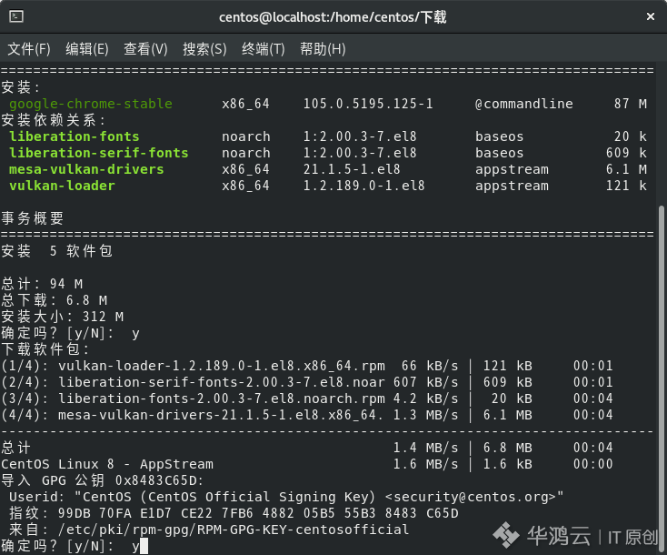The height and width of the screenshot is (555, 667).
Task: Click the 1.2.189.0-1.el8 version text
Action: point(363,186)
